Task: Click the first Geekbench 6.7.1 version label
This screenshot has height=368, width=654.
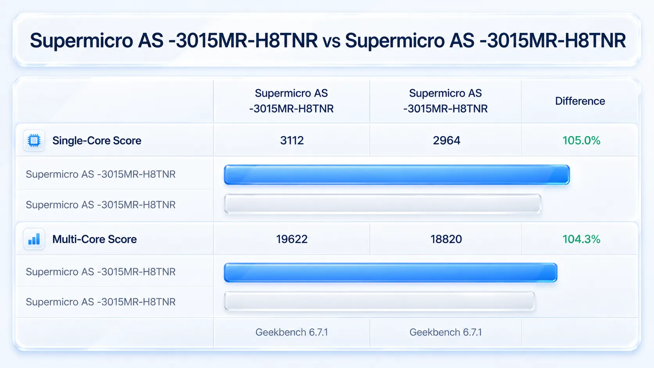Action: (292, 332)
